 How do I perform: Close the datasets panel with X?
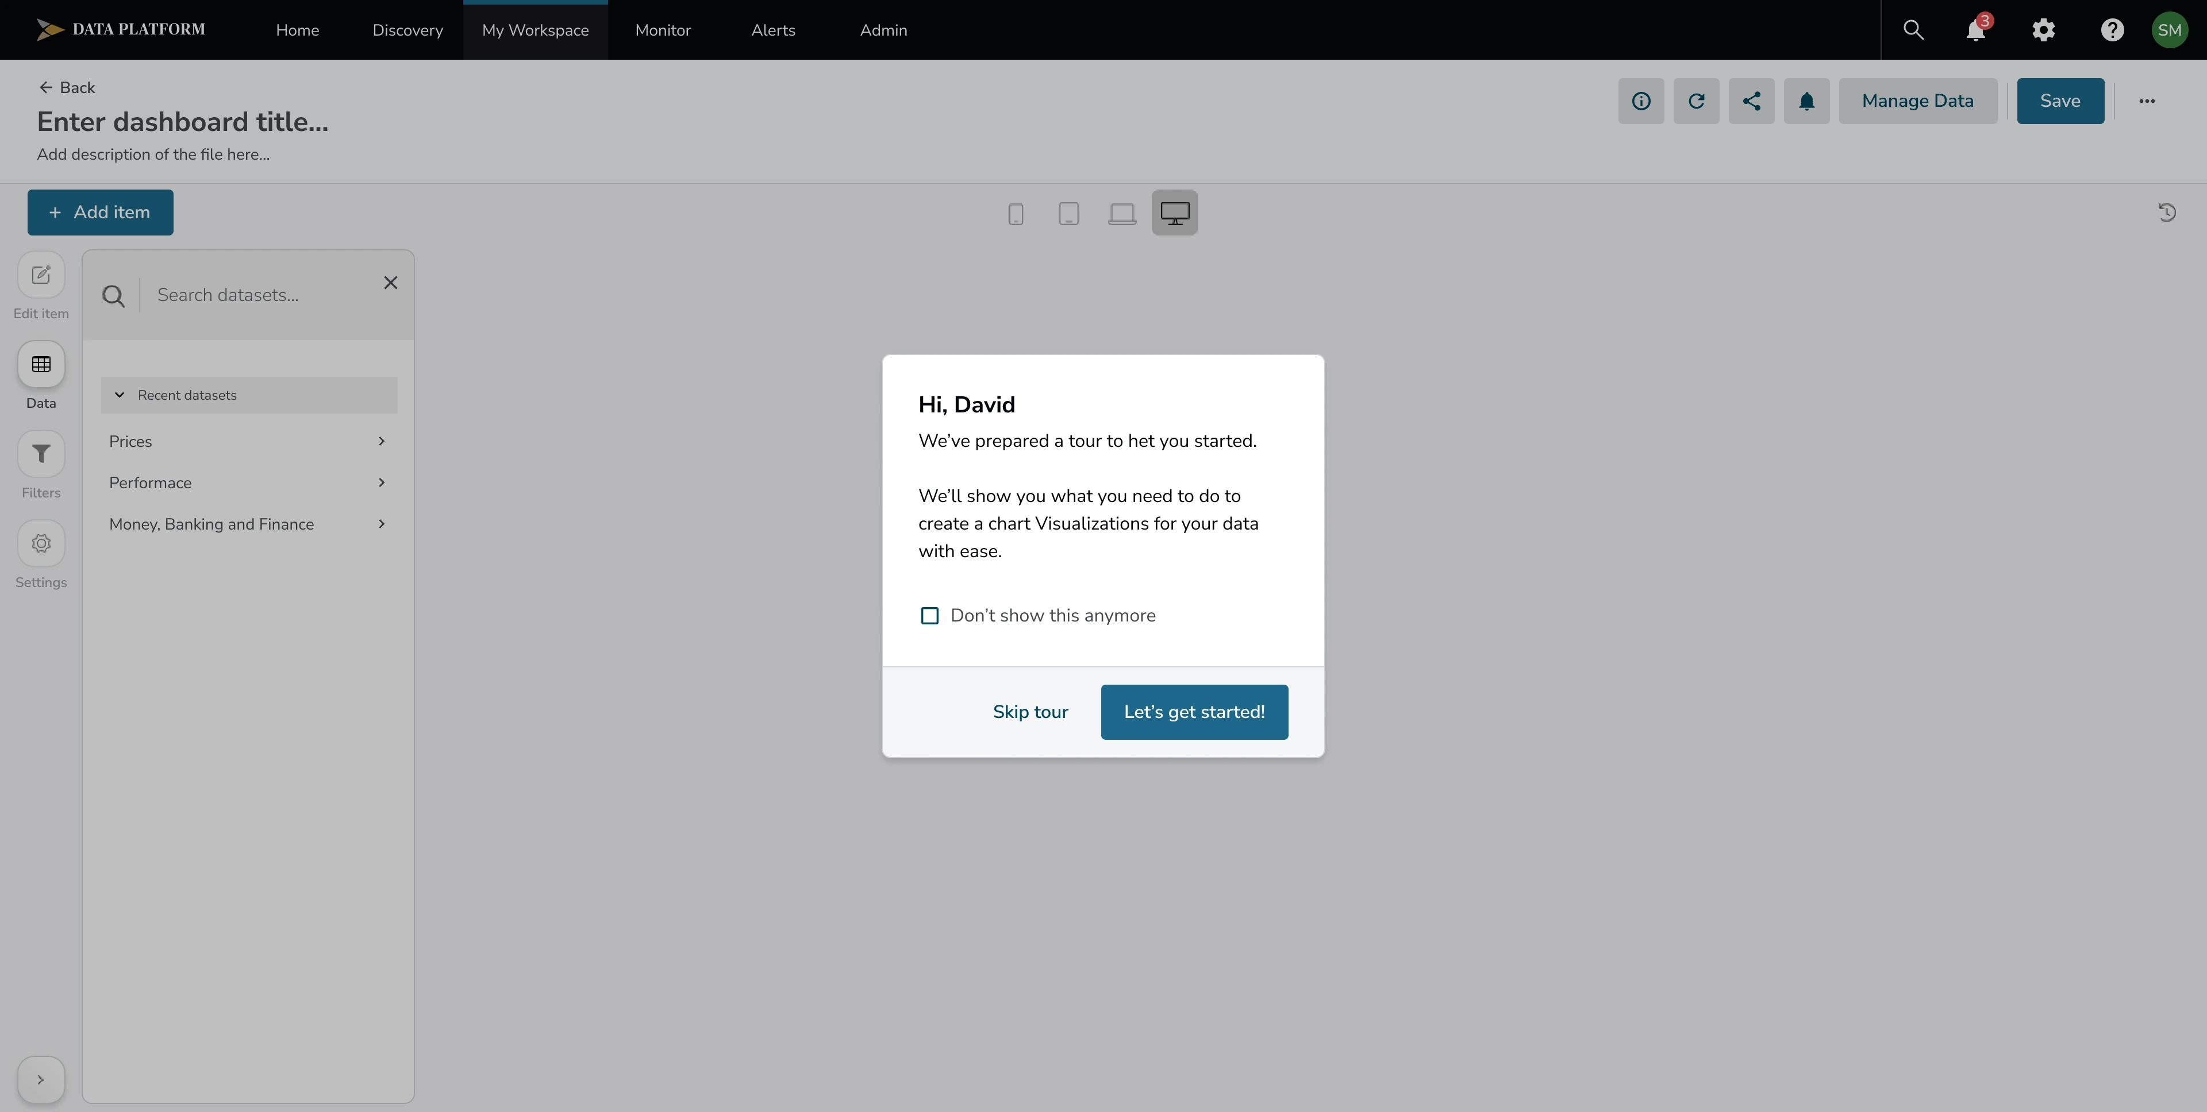[x=391, y=283]
